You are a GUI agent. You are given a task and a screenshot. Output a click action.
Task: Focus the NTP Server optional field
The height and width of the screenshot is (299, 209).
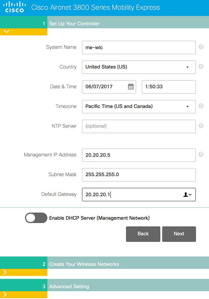point(139,126)
